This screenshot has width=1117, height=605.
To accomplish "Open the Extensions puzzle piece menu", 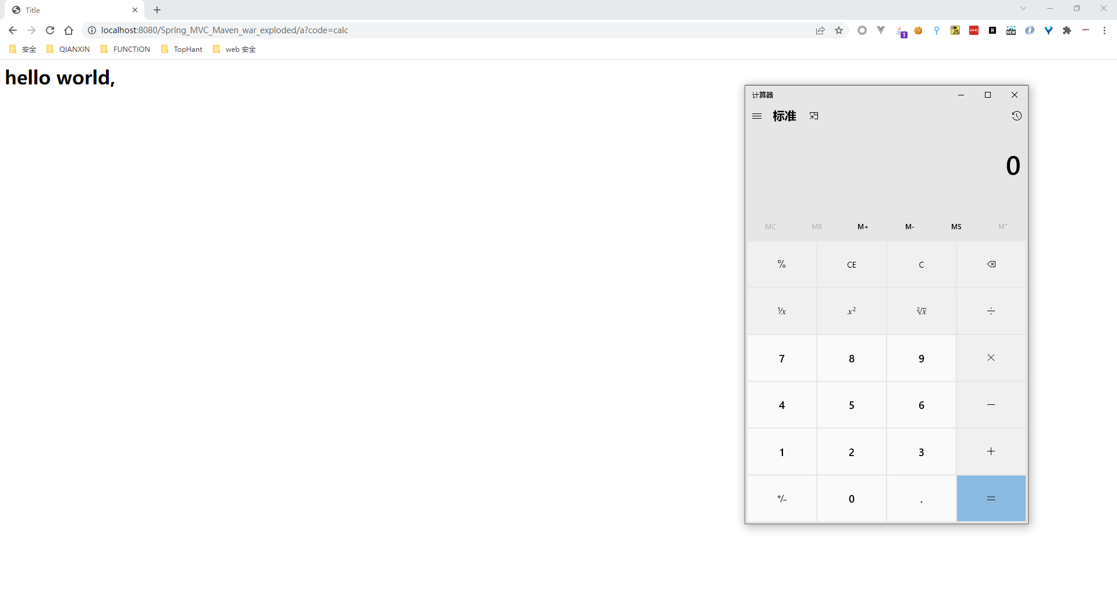I will tap(1067, 30).
